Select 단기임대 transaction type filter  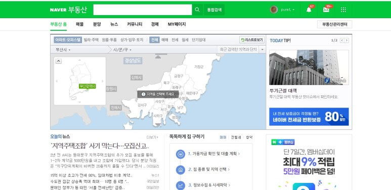[198, 40]
